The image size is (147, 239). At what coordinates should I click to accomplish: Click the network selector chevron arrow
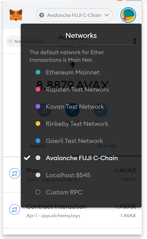point(107,15)
